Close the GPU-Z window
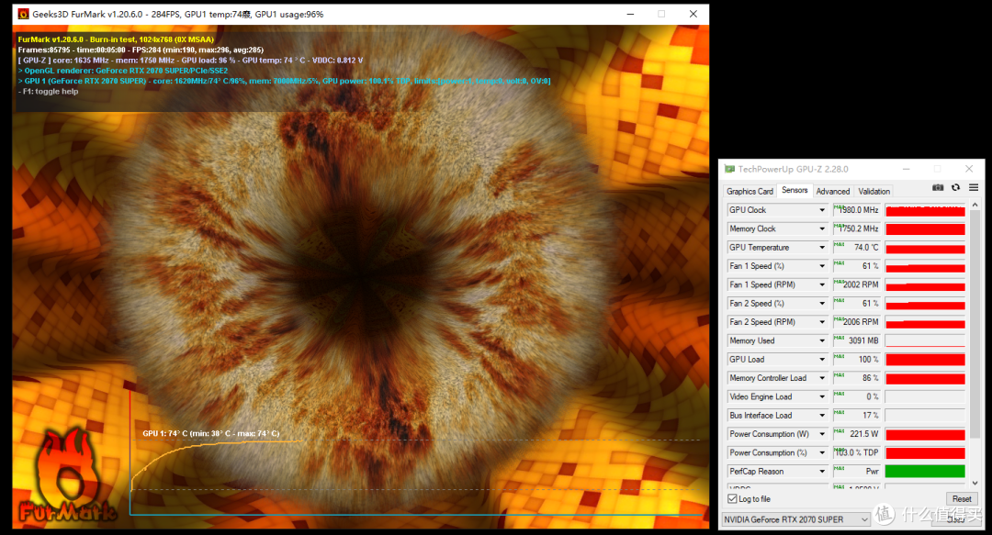Image resolution: width=992 pixels, height=535 pixels. pos(969,169)
